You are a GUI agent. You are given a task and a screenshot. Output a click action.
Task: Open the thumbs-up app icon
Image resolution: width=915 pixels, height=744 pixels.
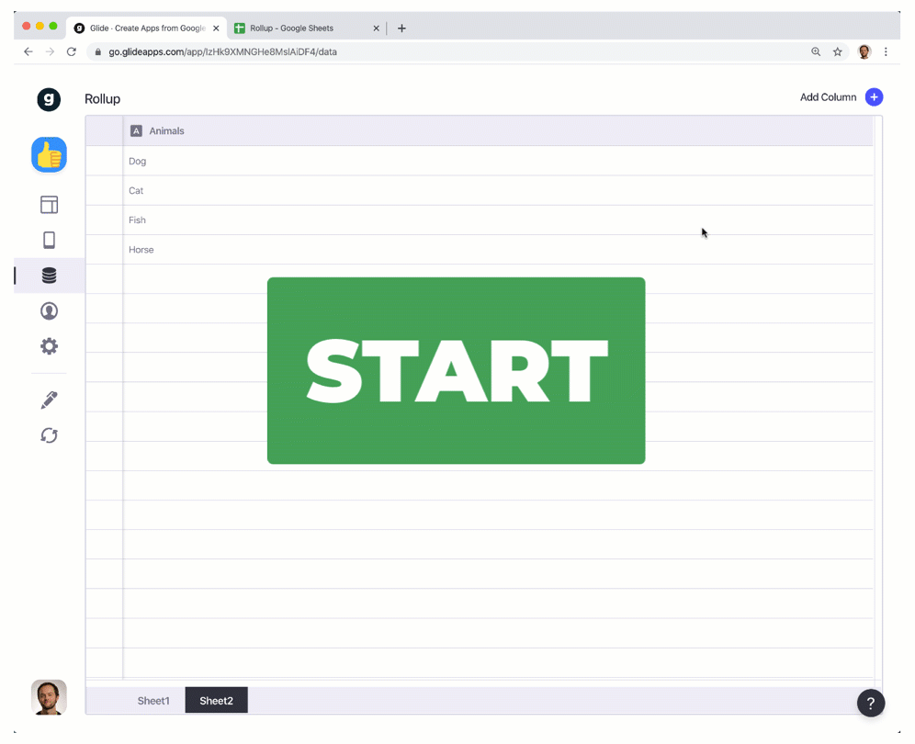[x=49, y=155]
